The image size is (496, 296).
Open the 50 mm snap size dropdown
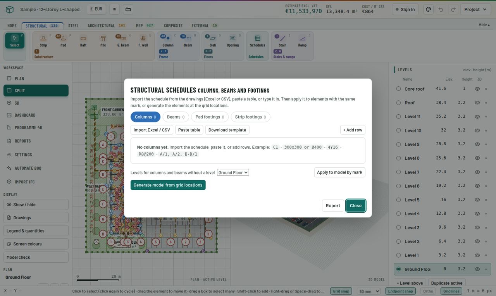(368, 291)
